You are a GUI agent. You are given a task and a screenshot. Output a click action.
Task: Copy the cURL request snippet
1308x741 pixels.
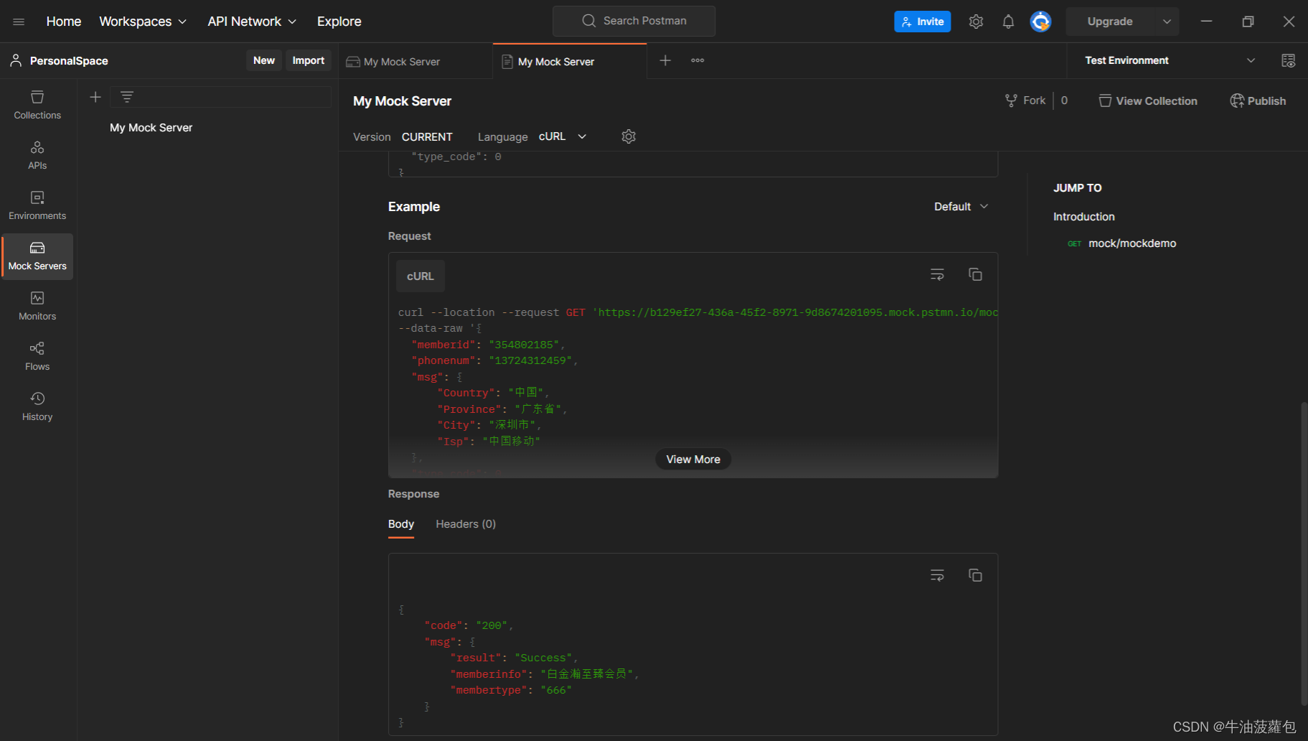[975, 274]
